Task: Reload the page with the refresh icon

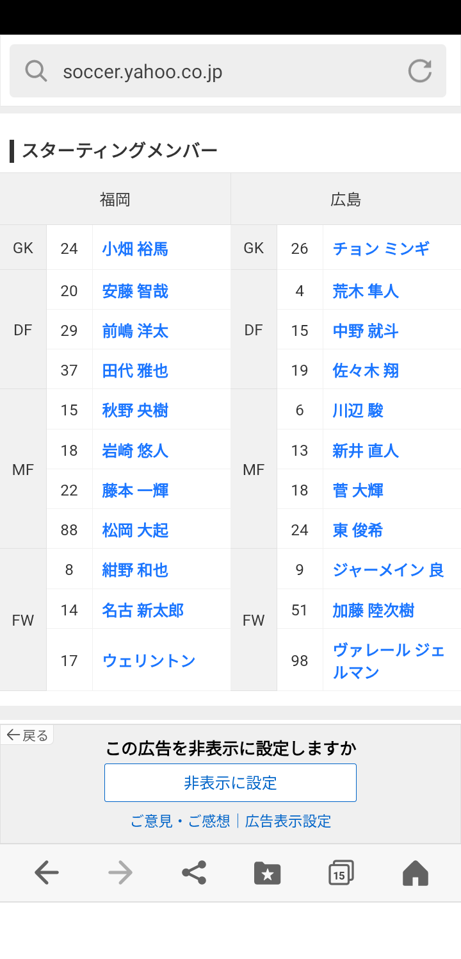Action: click(420, 71)
